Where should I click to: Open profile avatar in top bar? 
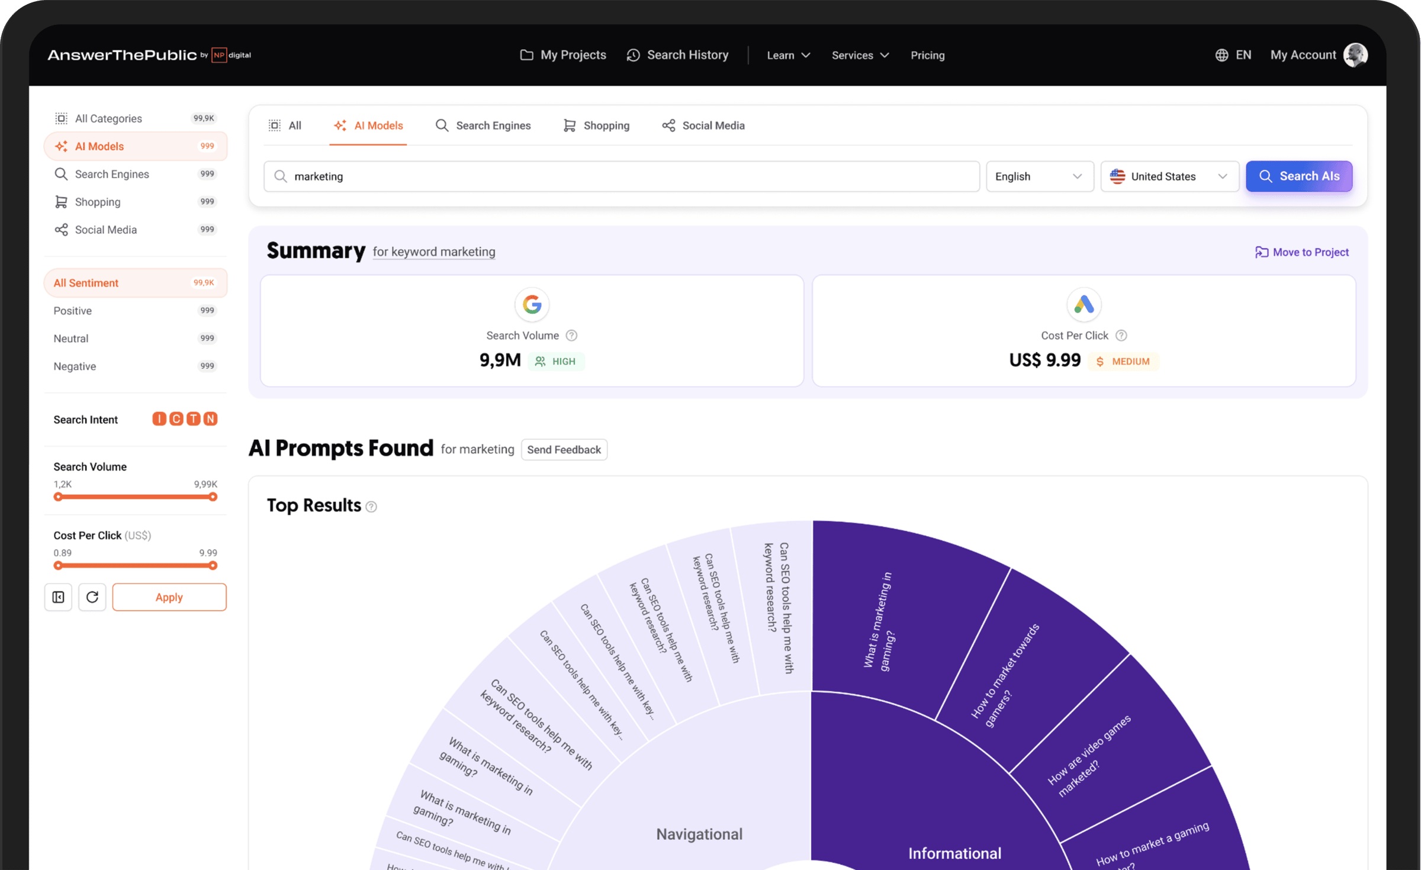(x=1355, y=55)
